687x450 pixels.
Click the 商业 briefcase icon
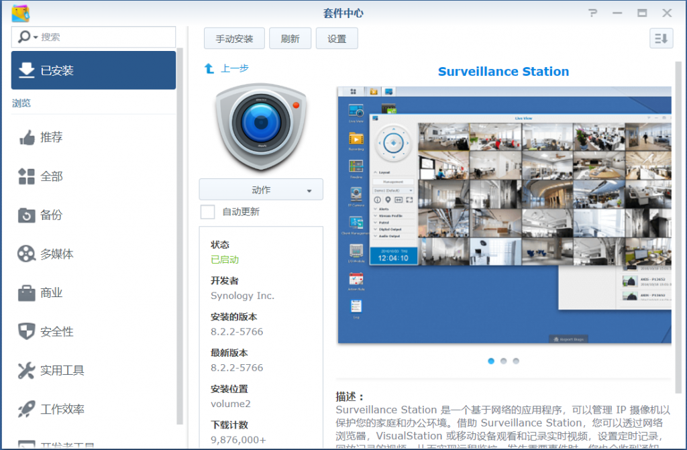[x=26, y=292]
